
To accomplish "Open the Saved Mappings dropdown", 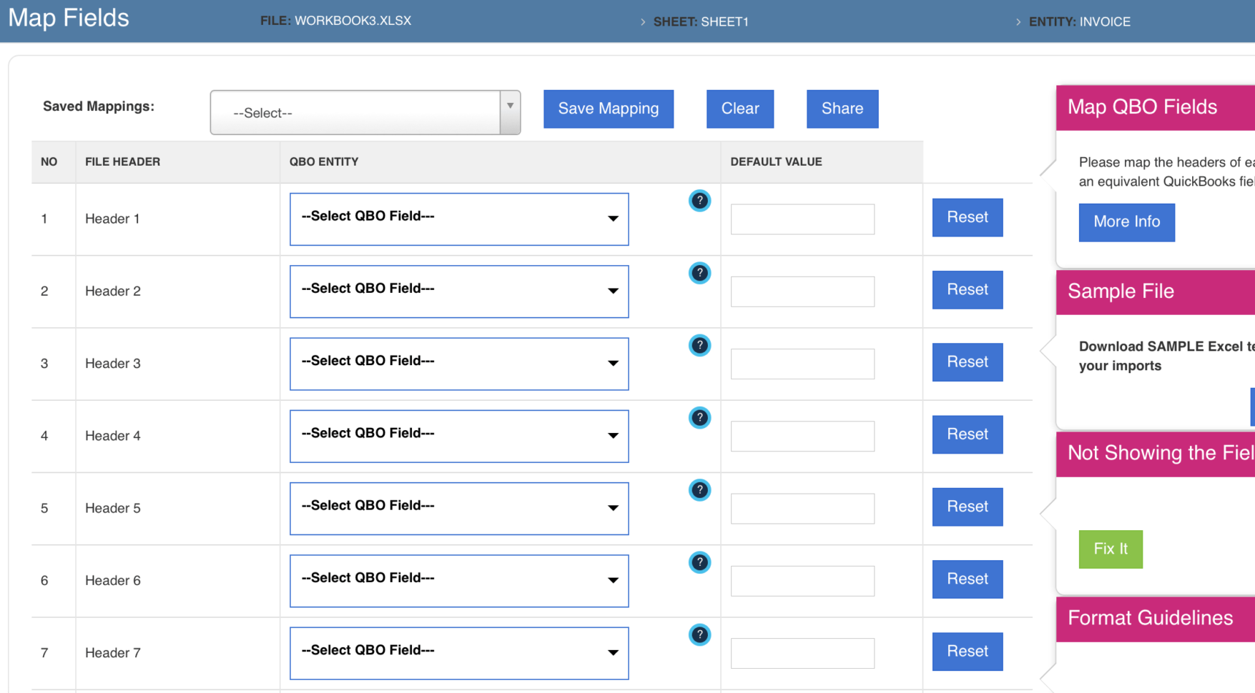I will click(365, 112).
